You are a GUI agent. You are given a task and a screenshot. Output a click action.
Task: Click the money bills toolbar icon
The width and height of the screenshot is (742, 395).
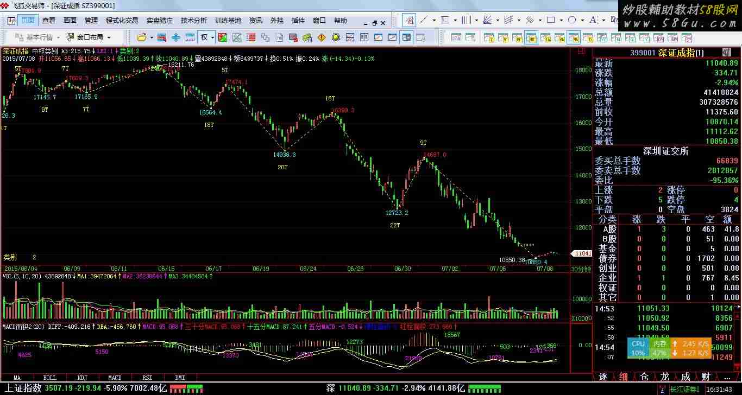306,37
